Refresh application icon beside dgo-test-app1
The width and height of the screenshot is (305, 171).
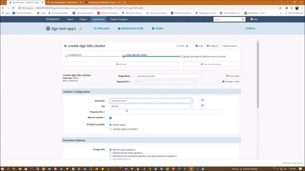click(x=81, y=28)
